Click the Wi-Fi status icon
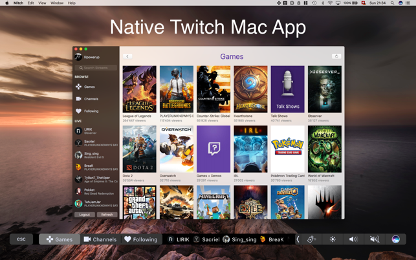This screenshot has width=416, height=260. point(330,3)
